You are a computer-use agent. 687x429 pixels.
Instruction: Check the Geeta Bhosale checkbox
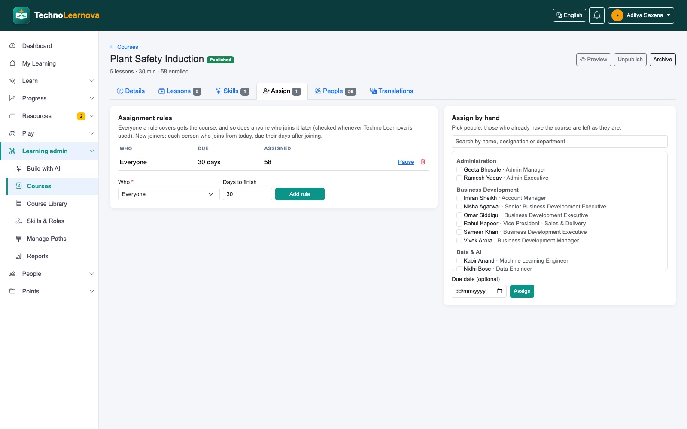point(459,170)
